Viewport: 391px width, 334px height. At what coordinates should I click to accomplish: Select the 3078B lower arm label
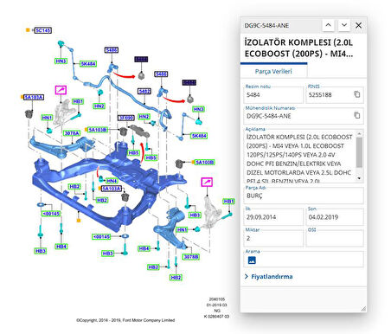point(191,257)
